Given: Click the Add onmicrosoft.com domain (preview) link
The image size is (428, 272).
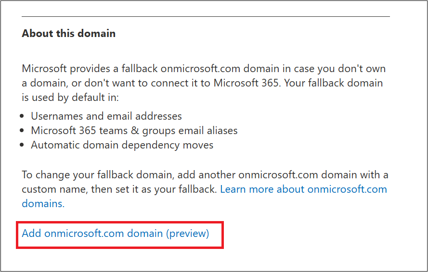Looking at the screenshot, I should [x=116, y=234].
